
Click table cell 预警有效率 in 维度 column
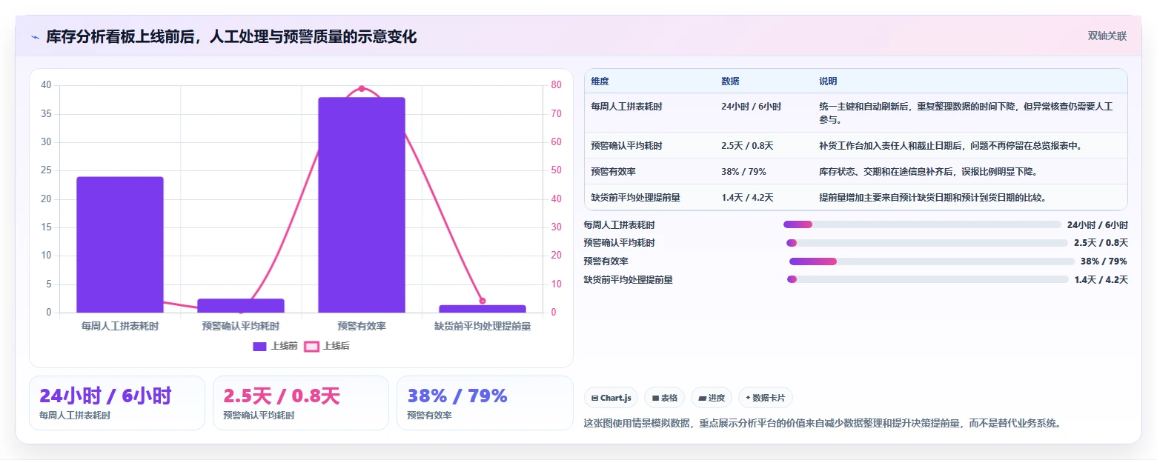coord(613,172)
